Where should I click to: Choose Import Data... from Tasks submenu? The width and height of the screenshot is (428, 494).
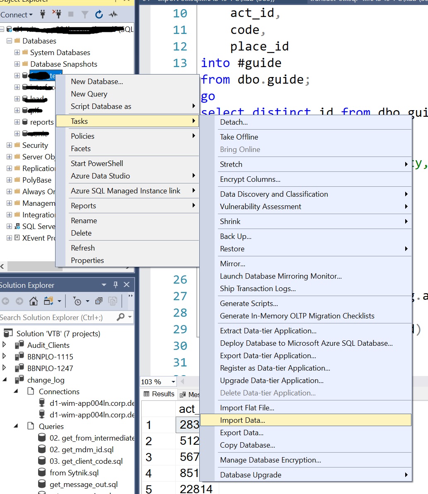pos(242,420)
